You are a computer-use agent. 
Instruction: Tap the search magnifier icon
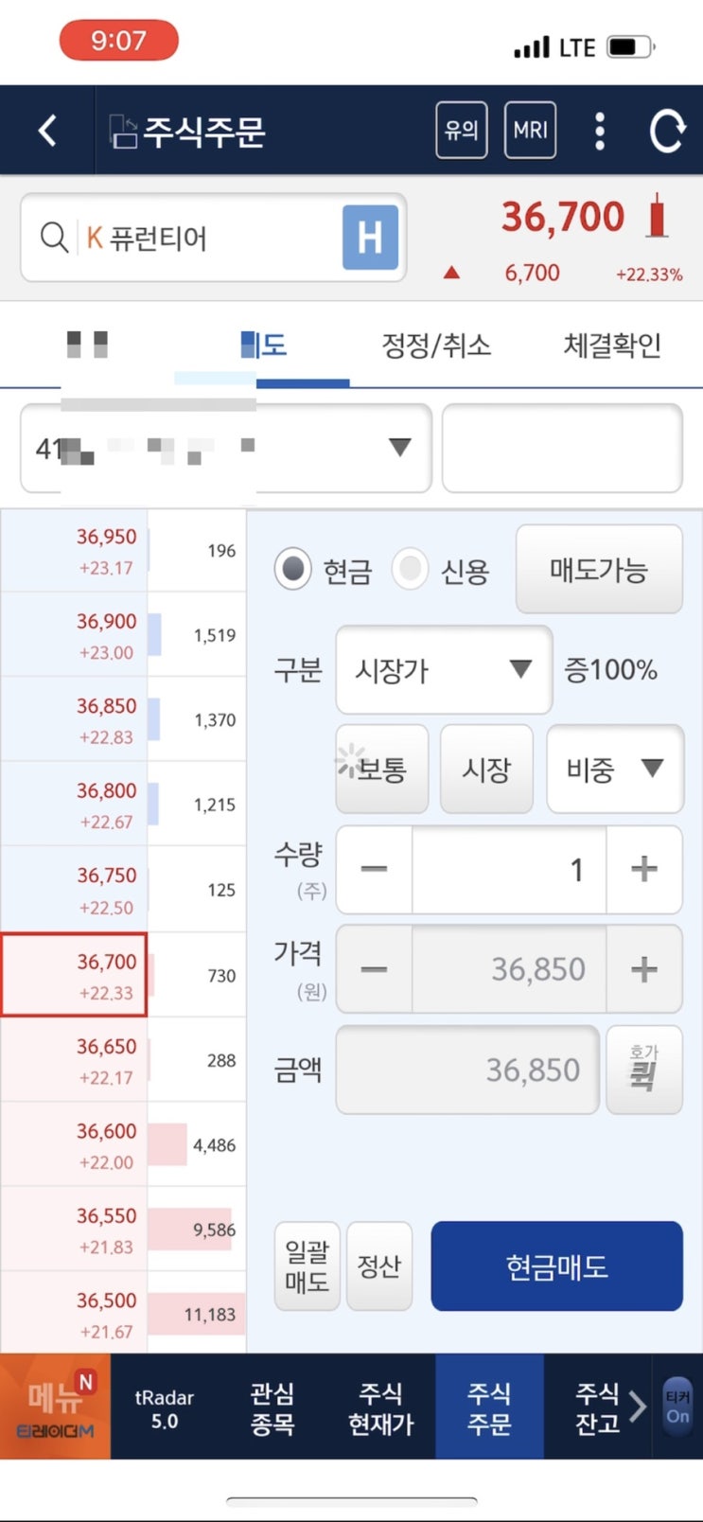53,237
